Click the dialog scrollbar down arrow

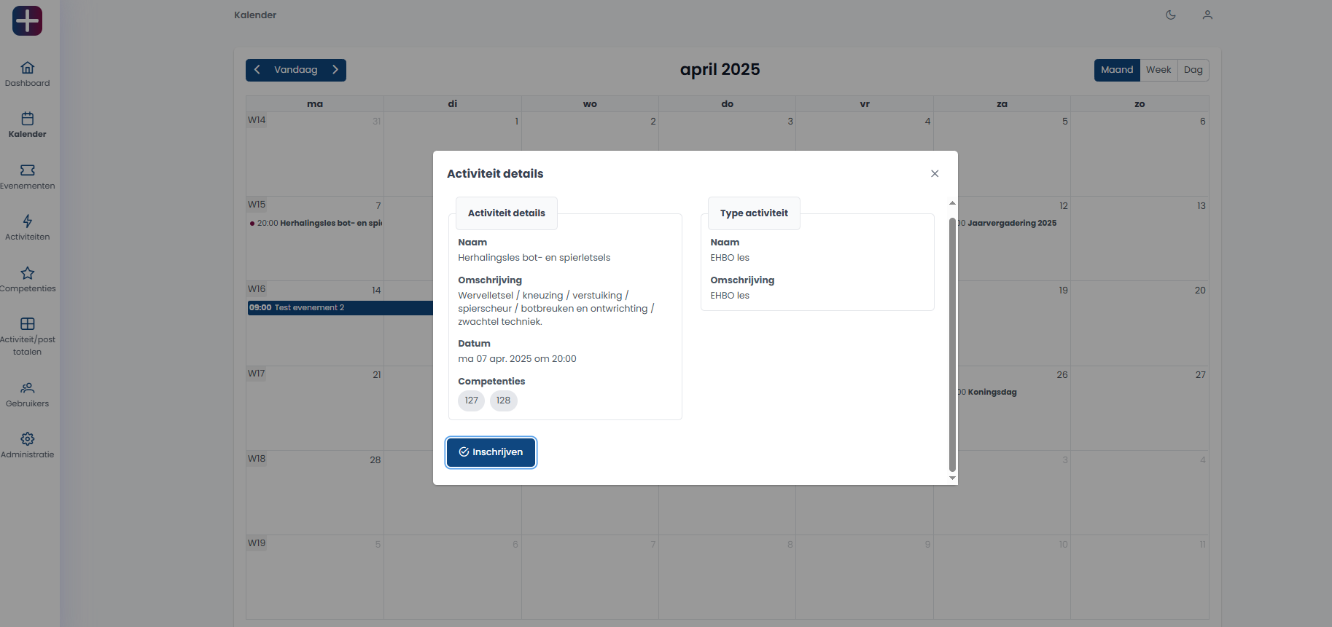[x=952, y=478]
